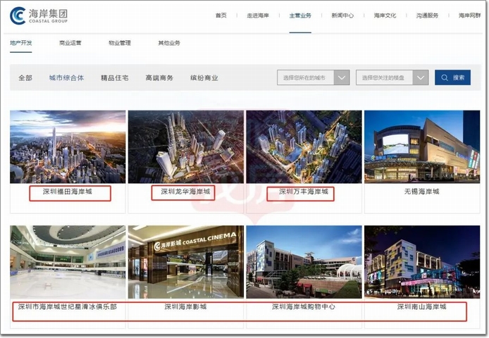Open the 无锡海岸城 mall thumbnail
This screenshot has height=338, width=489.
pyautogui.click(x=421, y=146)
